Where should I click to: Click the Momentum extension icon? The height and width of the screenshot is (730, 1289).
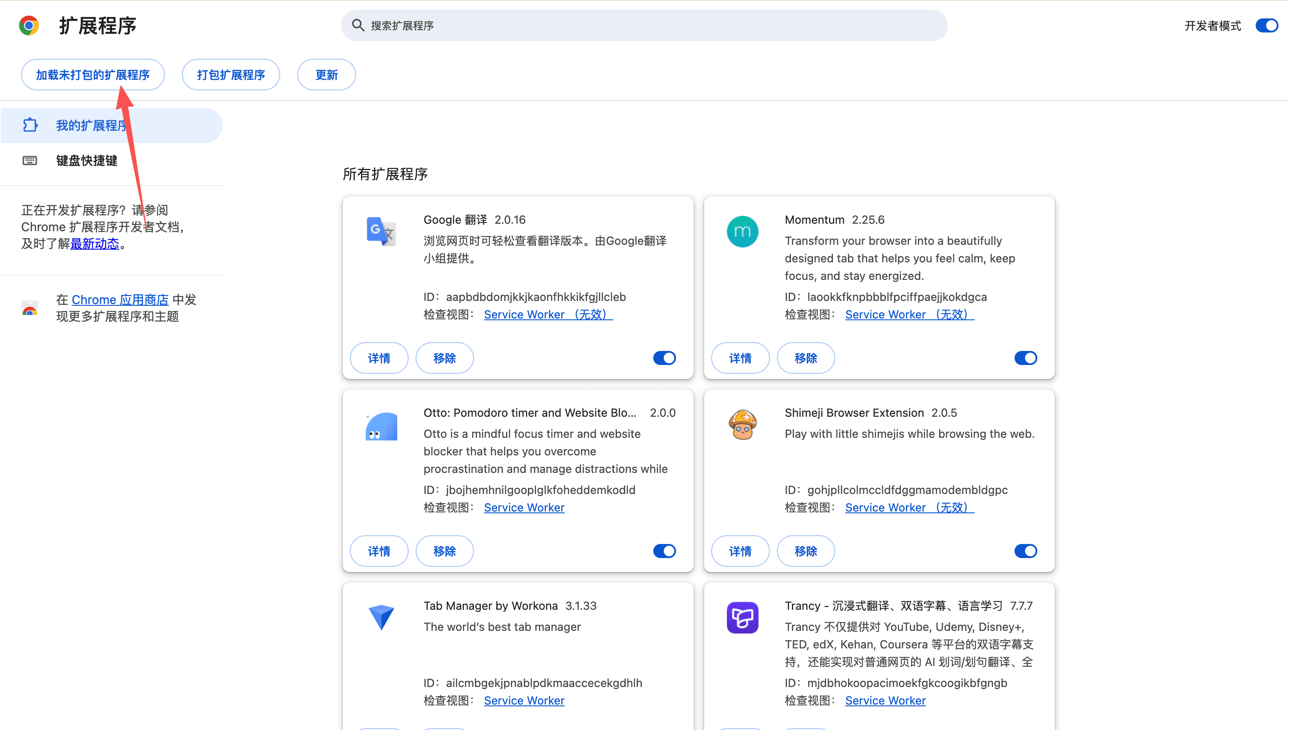click(x=742, y=231)
